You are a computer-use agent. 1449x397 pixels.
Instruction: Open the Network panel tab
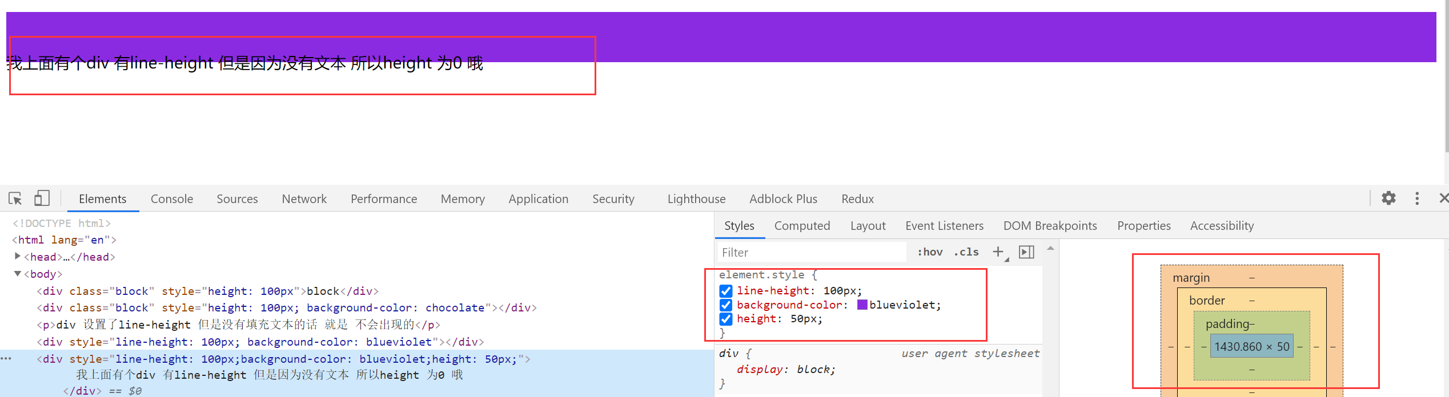(x=304, y=199)
